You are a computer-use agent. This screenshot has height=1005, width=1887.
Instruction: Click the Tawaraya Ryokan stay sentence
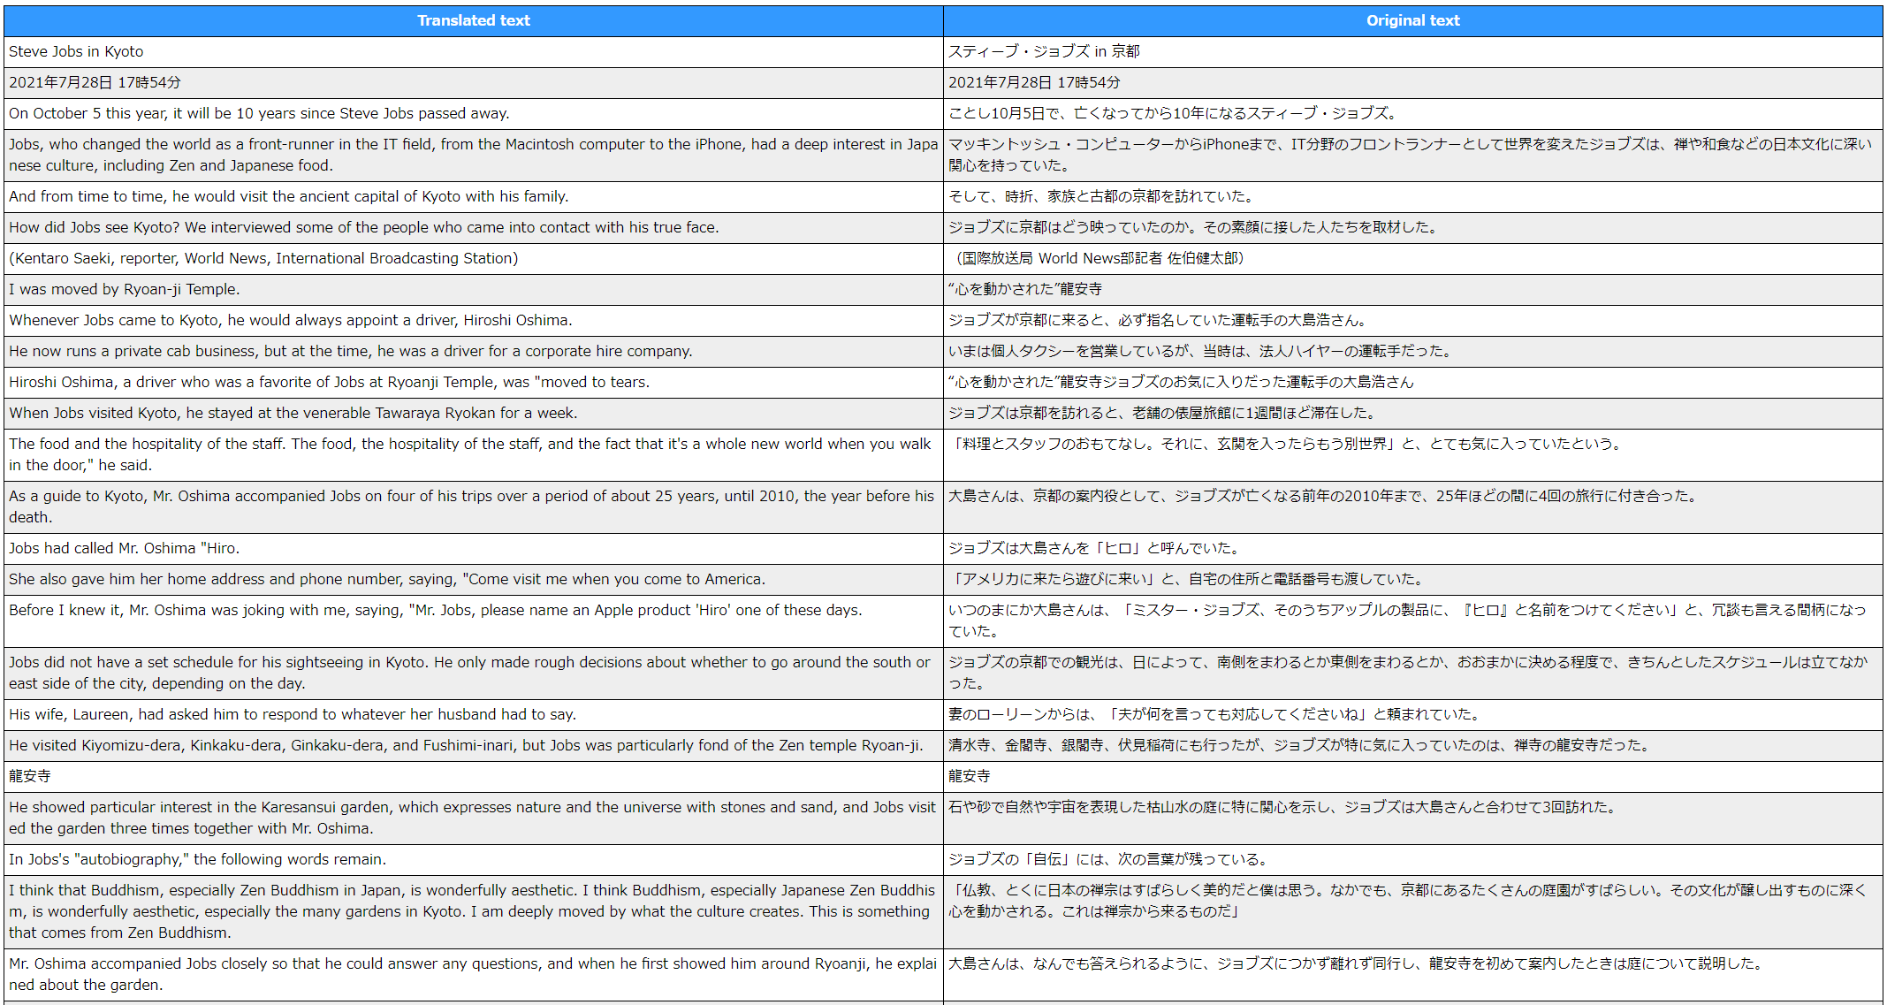[x=293, y=413]
